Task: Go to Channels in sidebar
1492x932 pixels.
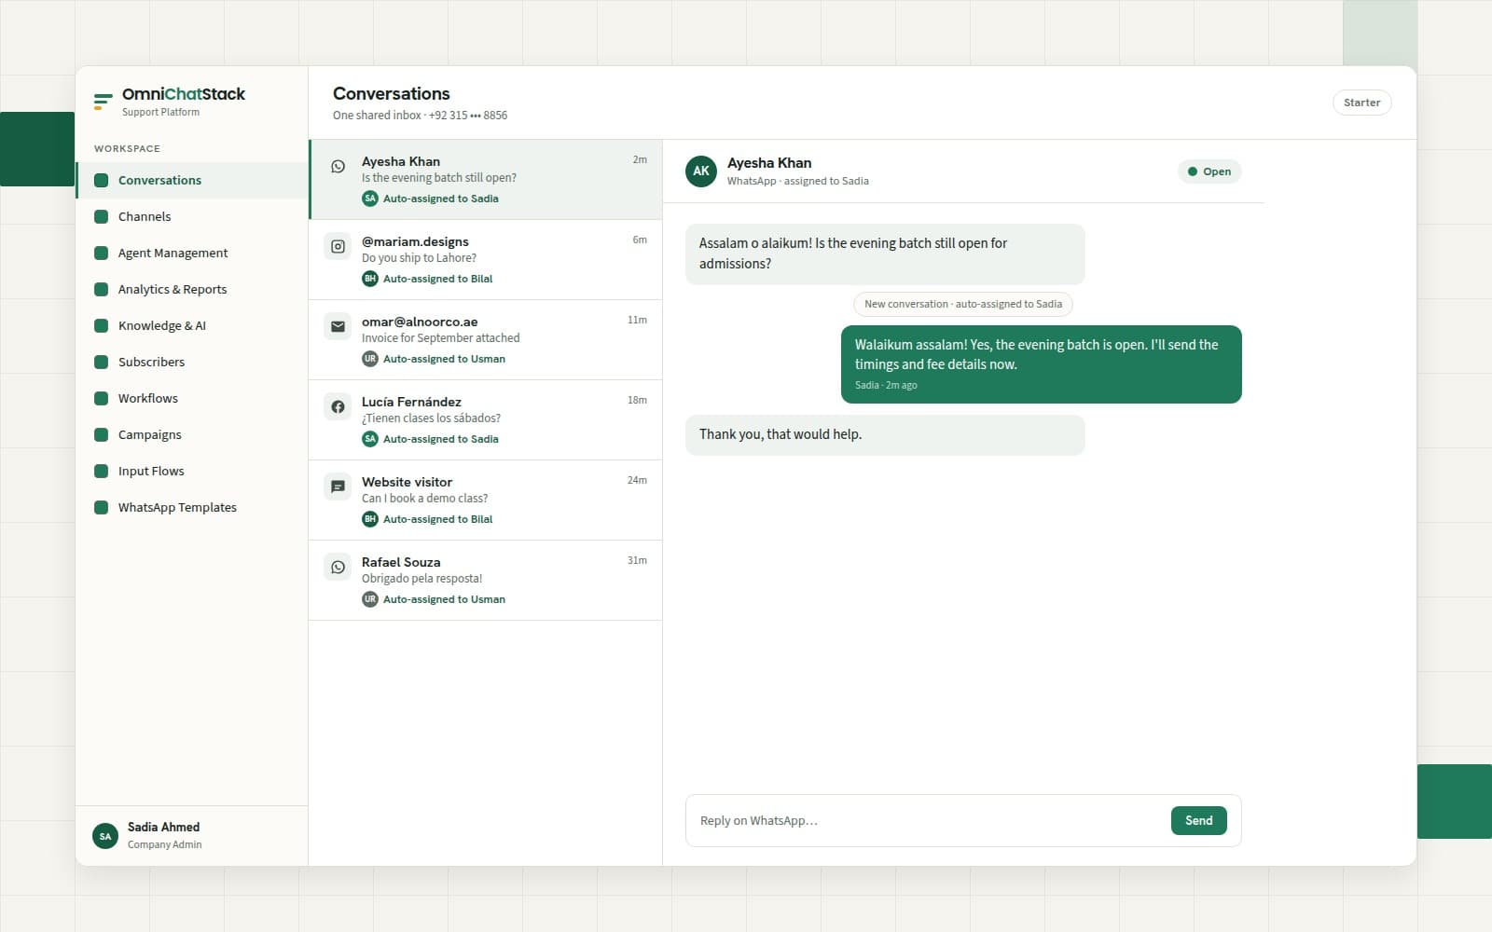Action: click(x=192, y=216)
